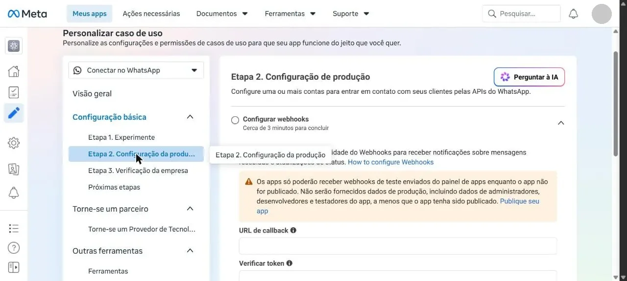Click the Configurar webhooks heading
Image resolution: width=627 pixels, height=281 pixels.
[x=276, y=119]
